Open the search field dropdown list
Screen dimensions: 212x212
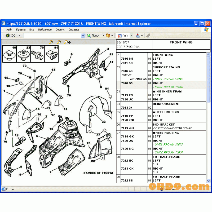coord(83,35)
